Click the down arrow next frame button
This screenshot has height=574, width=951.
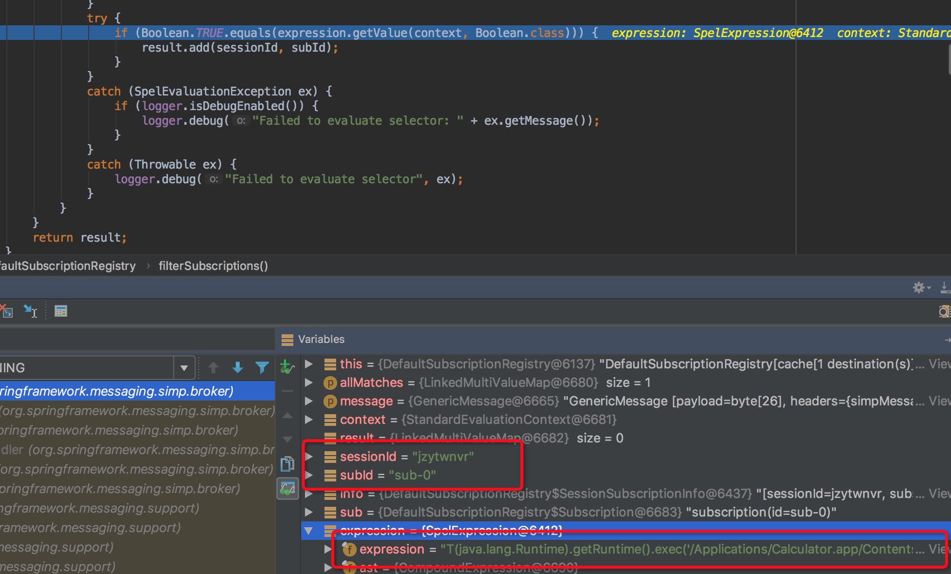pyautogui.click(x=238, y=368)
